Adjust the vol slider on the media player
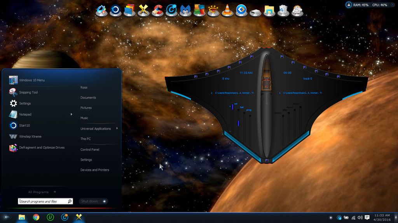Image resolution: width=398 pixels, height=223 pixels. [x=232, y=106]
